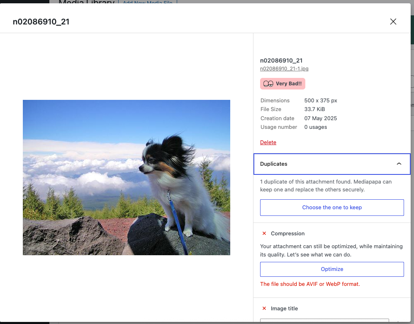Click the Image title section heading

point(284,308)
